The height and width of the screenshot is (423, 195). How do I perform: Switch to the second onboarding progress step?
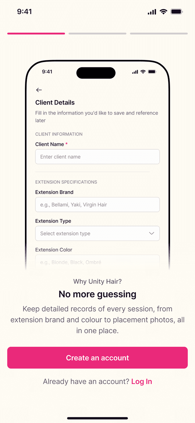click(97, 34)
